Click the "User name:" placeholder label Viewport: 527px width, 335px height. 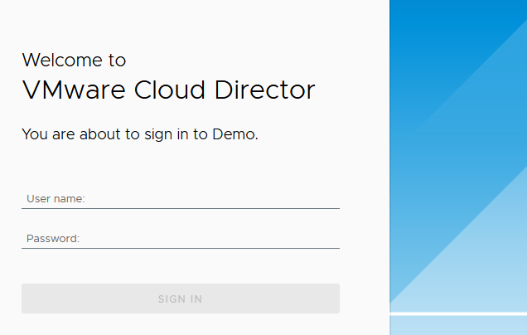pos(56,199)
